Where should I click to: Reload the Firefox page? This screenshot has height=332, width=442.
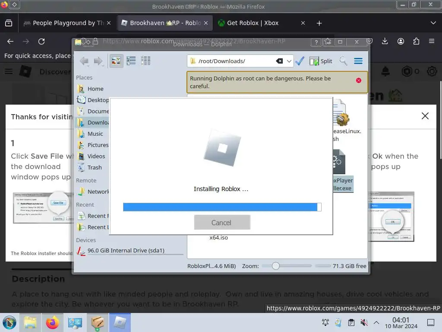41,41
